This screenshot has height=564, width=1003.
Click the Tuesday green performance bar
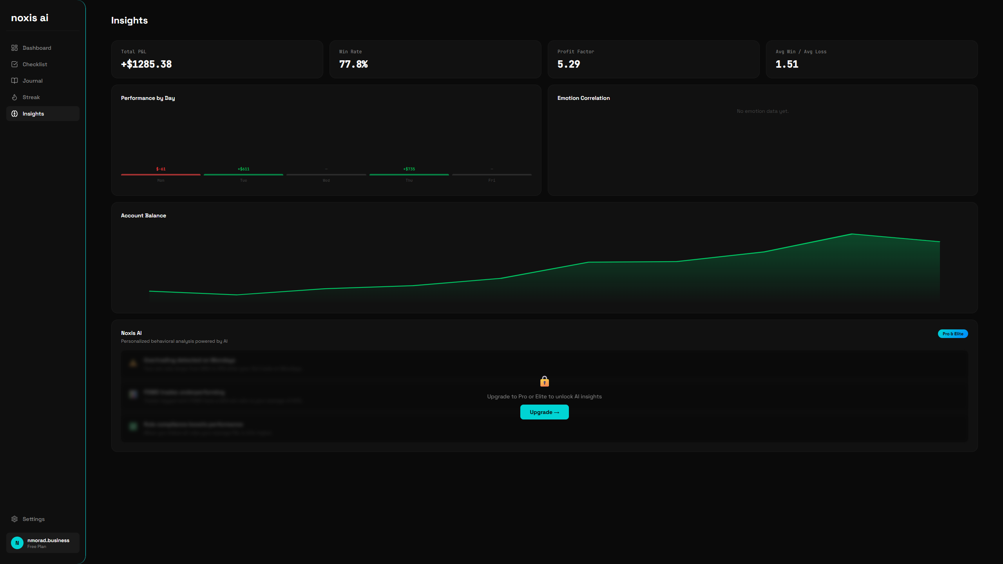click(x=243, y=175)
